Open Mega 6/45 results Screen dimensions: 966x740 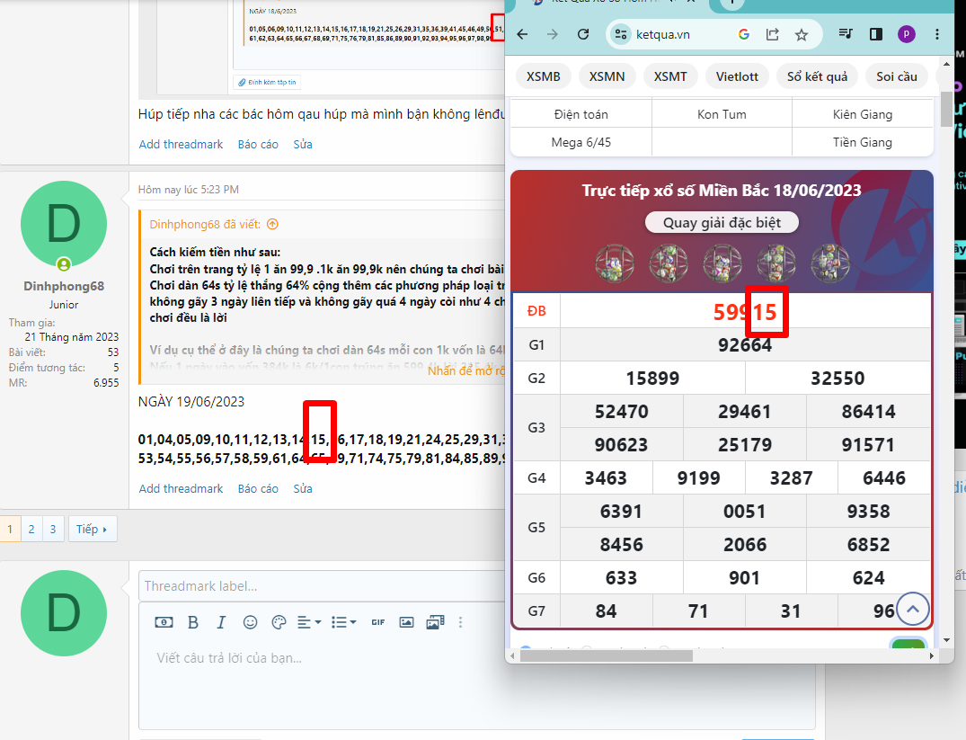point(581,142)
